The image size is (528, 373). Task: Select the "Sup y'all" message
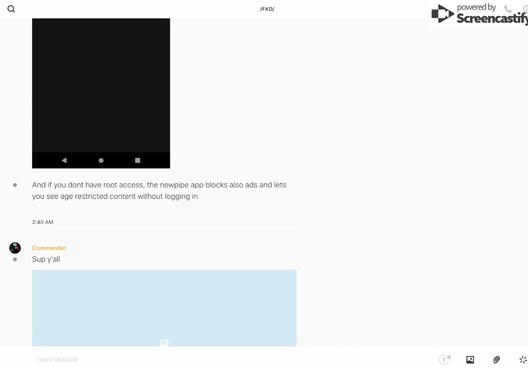coord(46,260)
